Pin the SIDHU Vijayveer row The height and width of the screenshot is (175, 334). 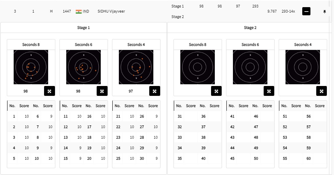click(324, 12)
